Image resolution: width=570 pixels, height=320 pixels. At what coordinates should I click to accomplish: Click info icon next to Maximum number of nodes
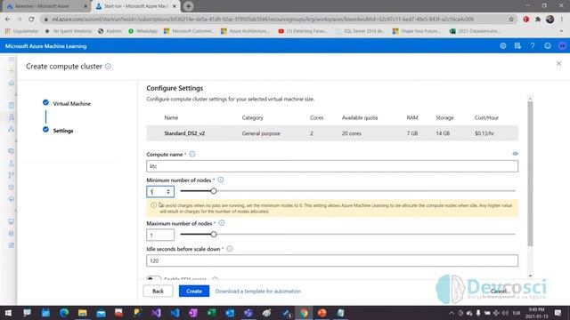pyautogui.click(x=222, y=223)
